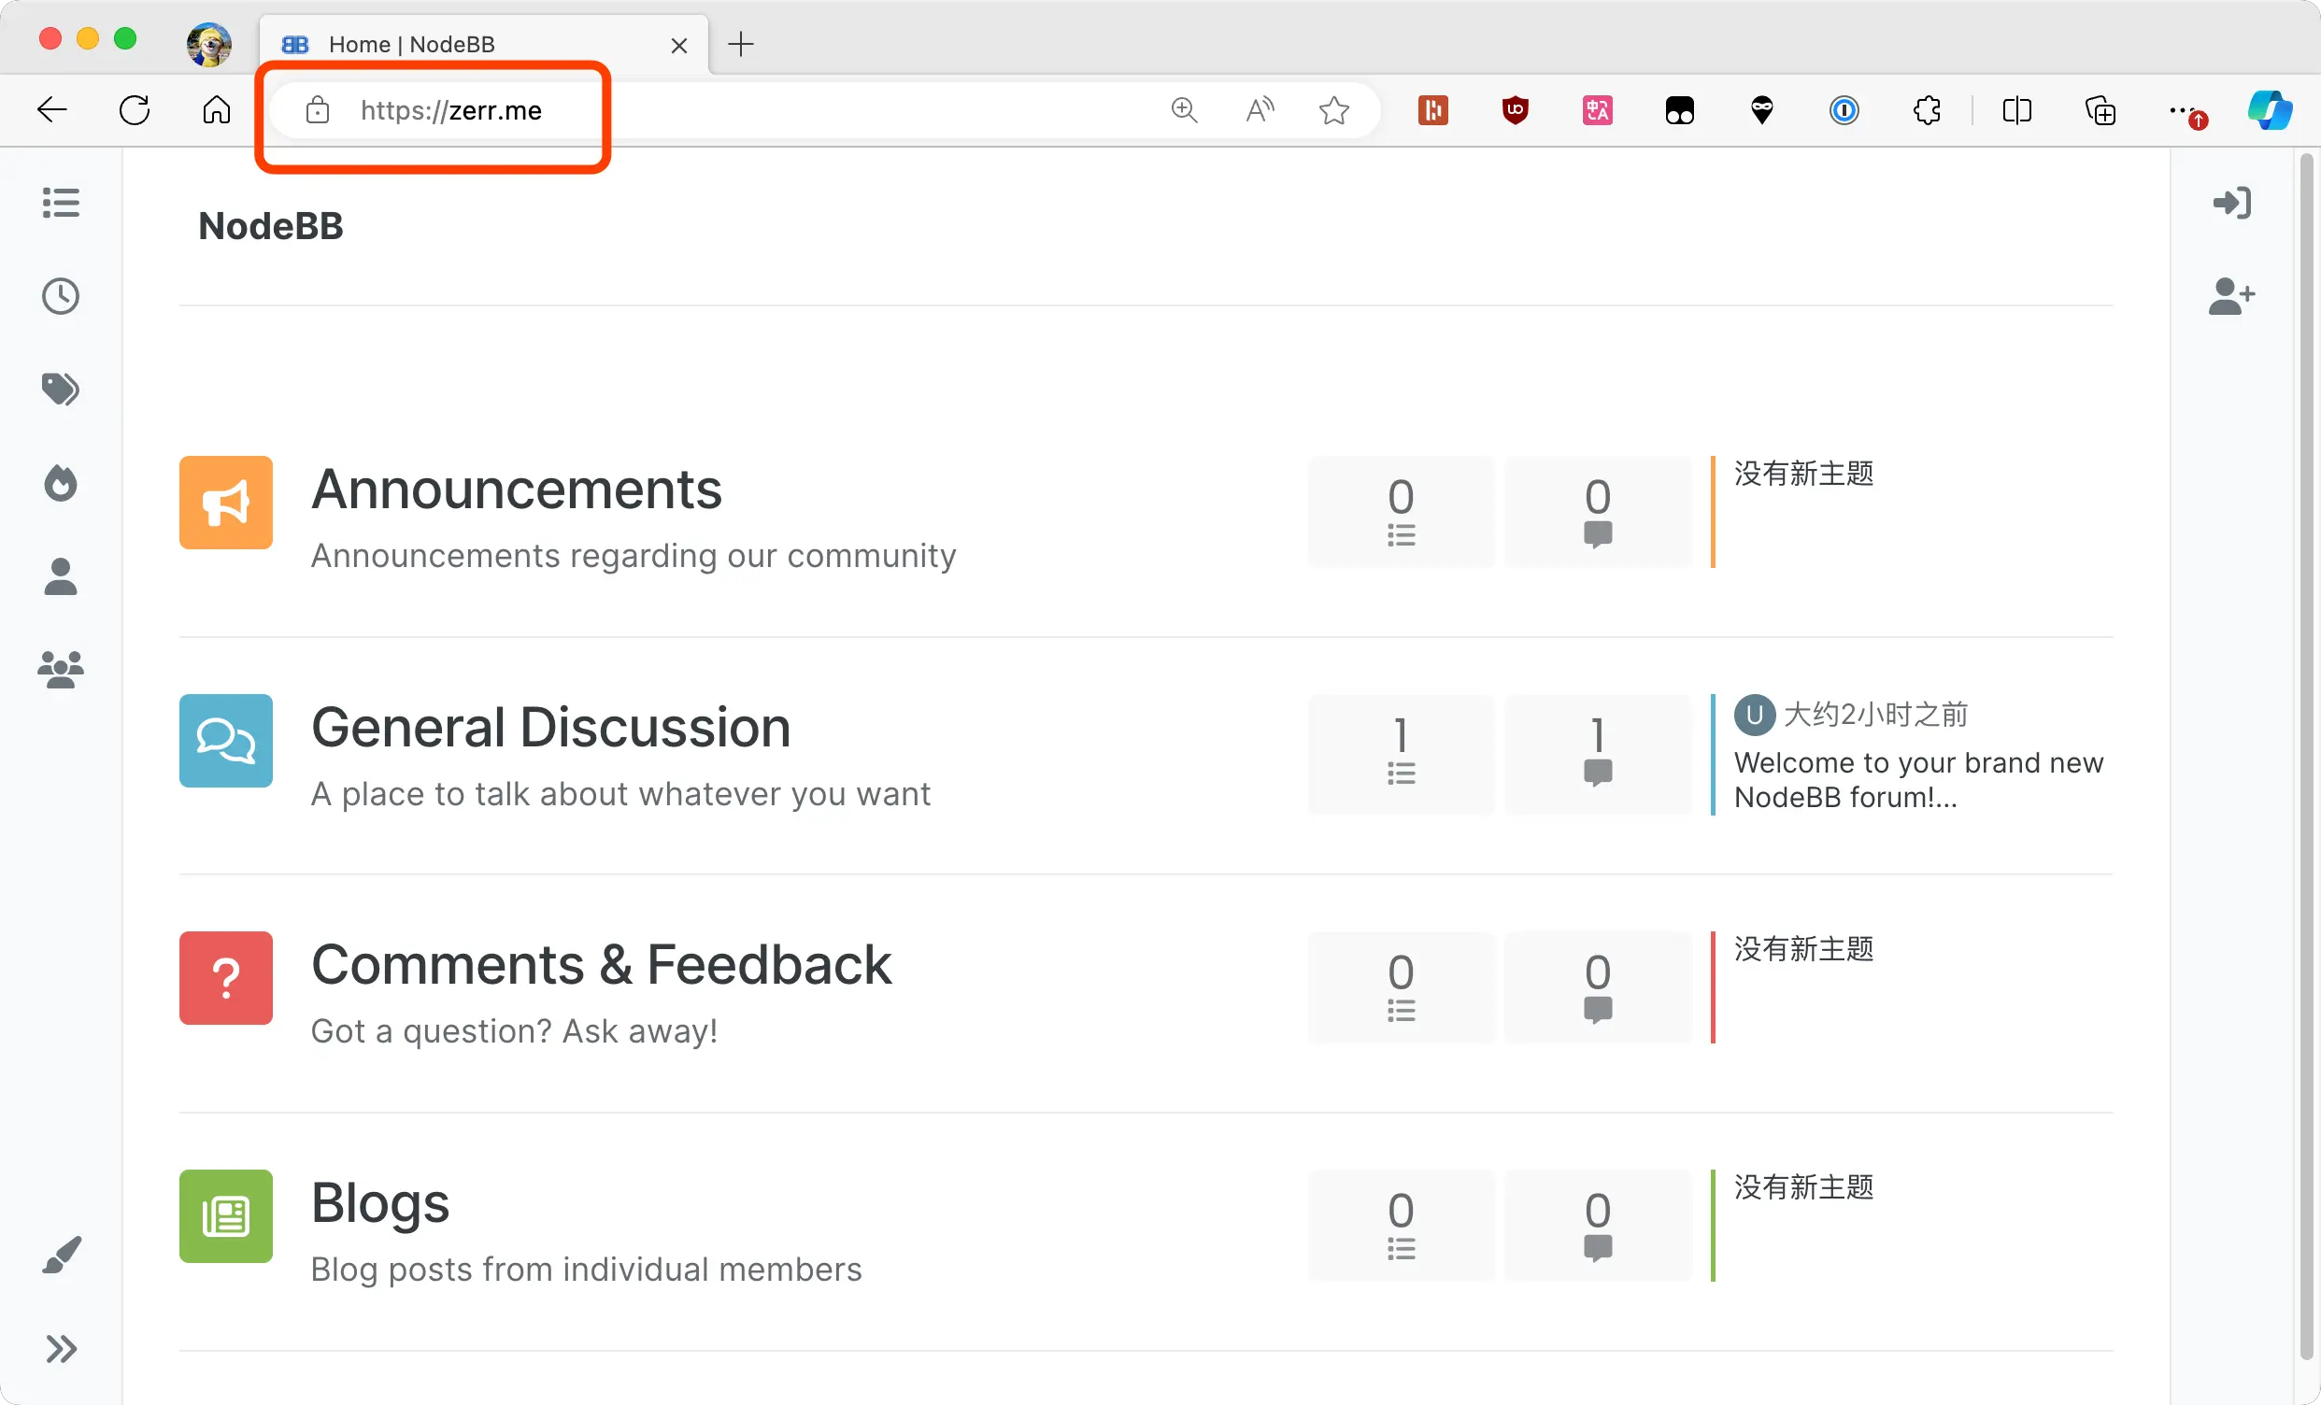Open the Comments & Feedback category
Image resolution: width=2321 pixels, height=1405 pixels.
pos(601,965)
